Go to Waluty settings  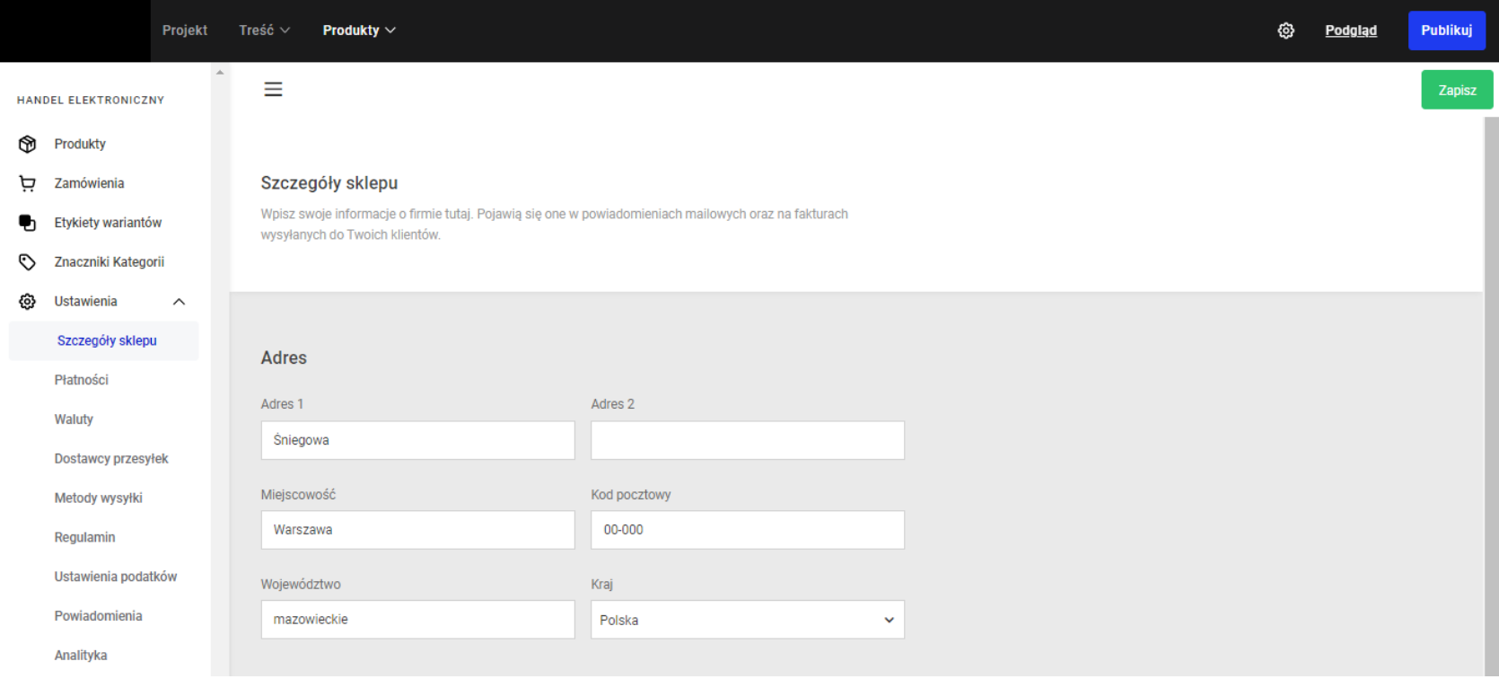74,419
